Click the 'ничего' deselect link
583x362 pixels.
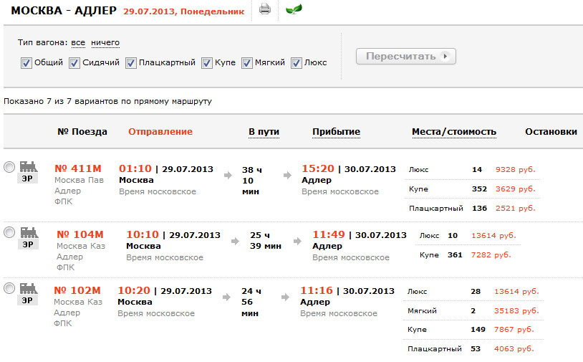point(105,42)
